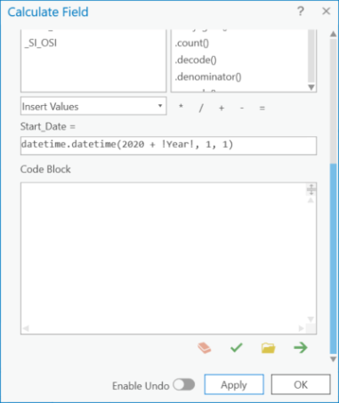Insert the equals operator
Viewport: 339px width, 403px height.
point(262,109)
